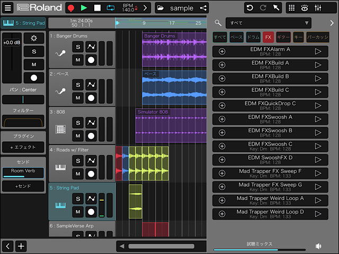339x254 pixels.
Task: Select the ベース filter tab
Action: [x=237, y=37]
